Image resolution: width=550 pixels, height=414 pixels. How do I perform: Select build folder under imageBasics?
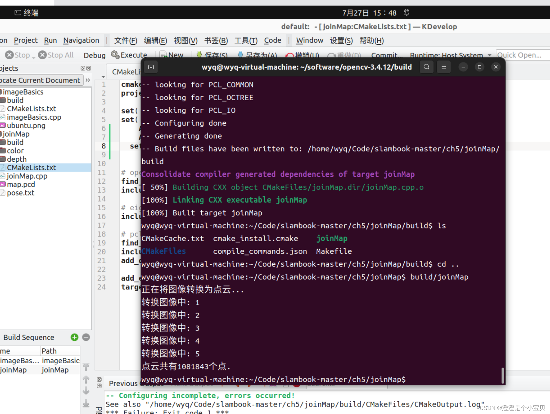[15, 100]
